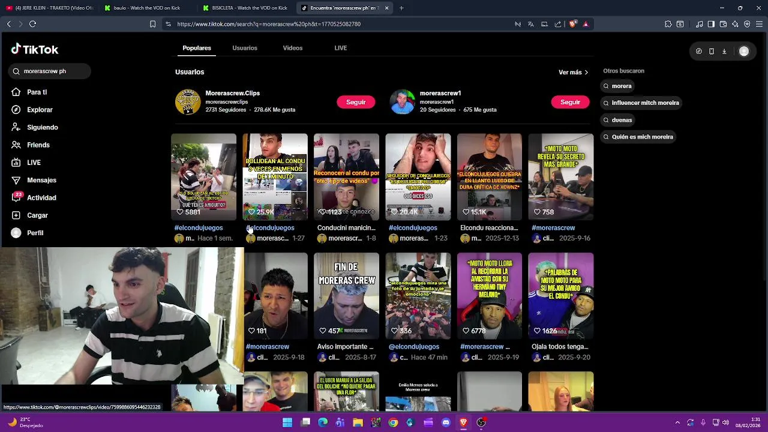Open 'Moto Moto revela su secreto' video
Screen dimensions: 768x432
[561, 177]
